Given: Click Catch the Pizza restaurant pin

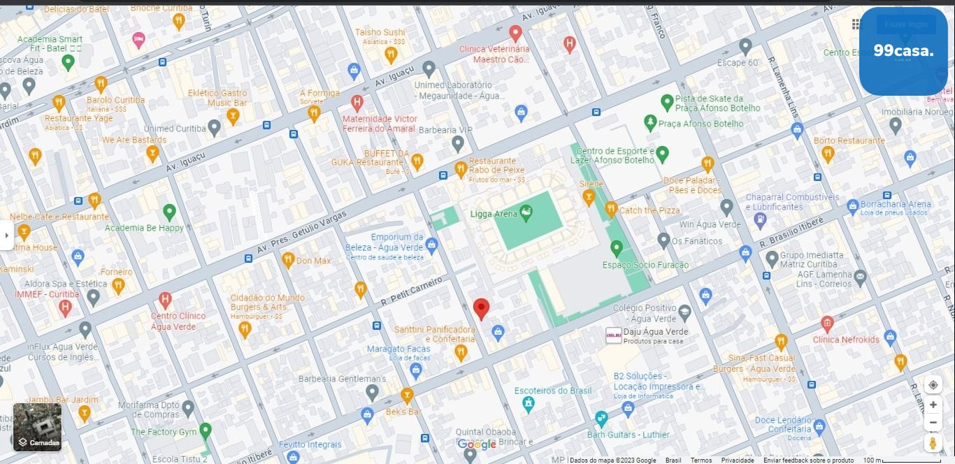Looking at the screenshot, I should pos(610,209).
